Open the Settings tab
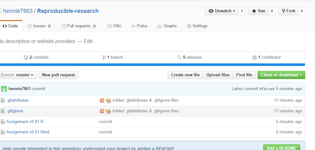This screenshot has height=150, width=315. click(197, 26)
